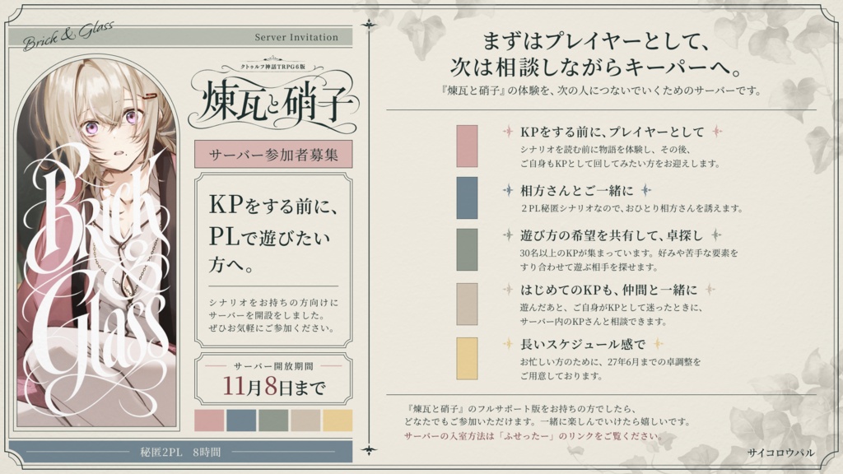The width and height of the screenshot is (843, 474).
Task: Pick the small yellow swatch below the date box
Action: 338,421
